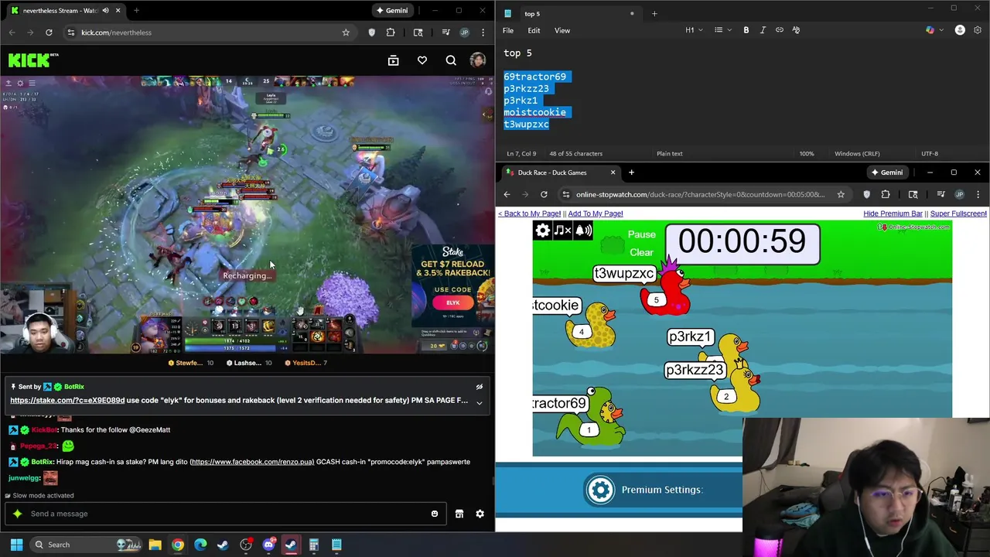Open duck race settings gear icon
990x557 pixels.
pyautogui.click(x=542, y=231)
